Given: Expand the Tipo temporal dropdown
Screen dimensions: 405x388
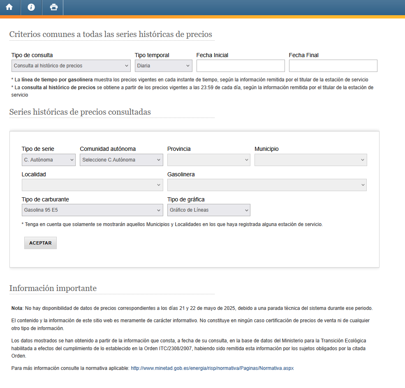Looking at the screenshot, I should (163, 66).
